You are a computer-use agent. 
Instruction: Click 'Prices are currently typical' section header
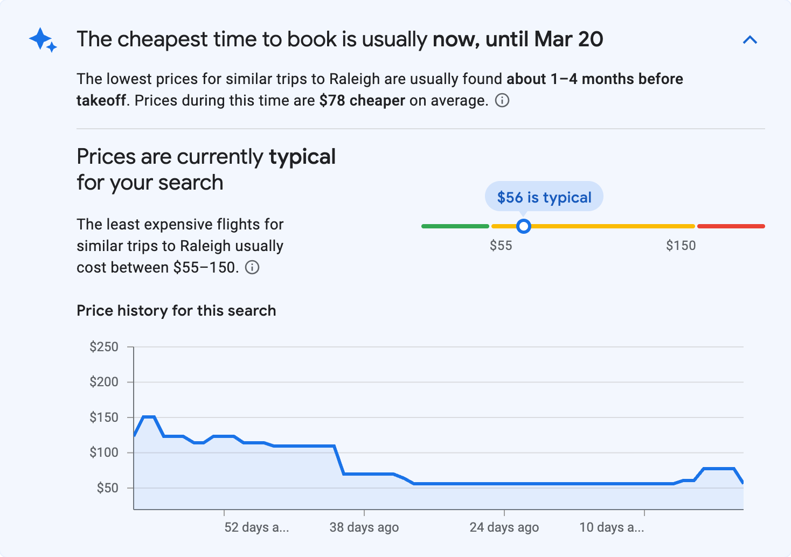[x=206, y=169]
